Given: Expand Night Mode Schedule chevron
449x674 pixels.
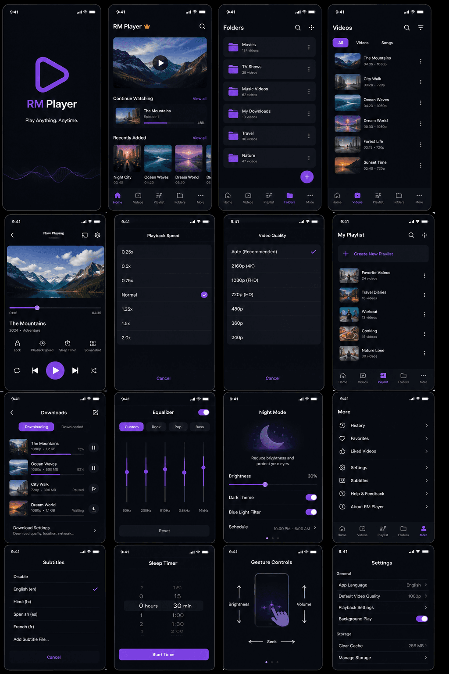Looking at the screenshot, I should click(315, 528).
